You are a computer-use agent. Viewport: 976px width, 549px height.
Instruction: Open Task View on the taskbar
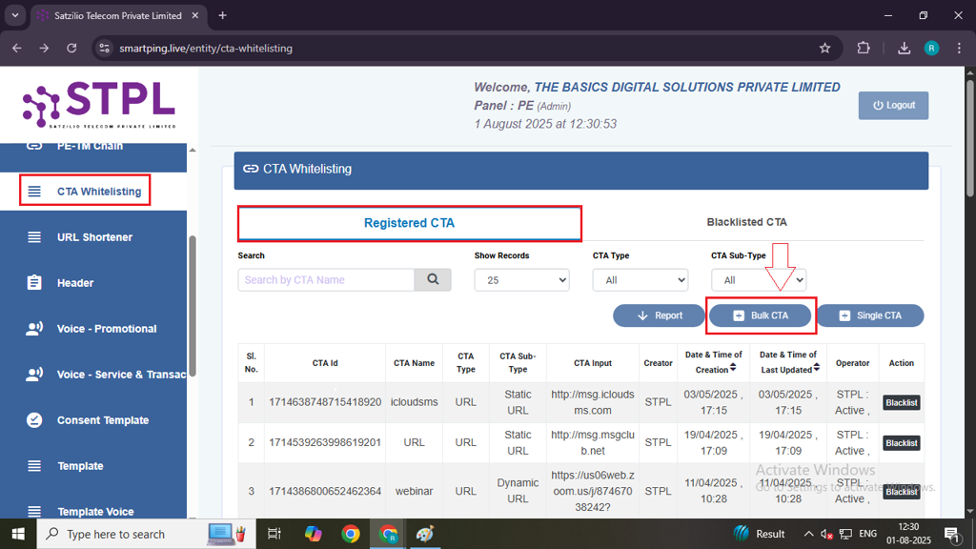click(x=274, y=534)
